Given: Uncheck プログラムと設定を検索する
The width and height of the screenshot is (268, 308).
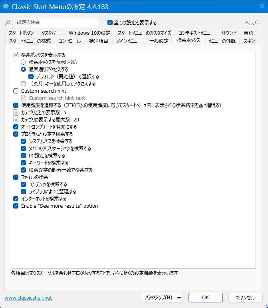Looking at the screenshot, I should 16,134.
